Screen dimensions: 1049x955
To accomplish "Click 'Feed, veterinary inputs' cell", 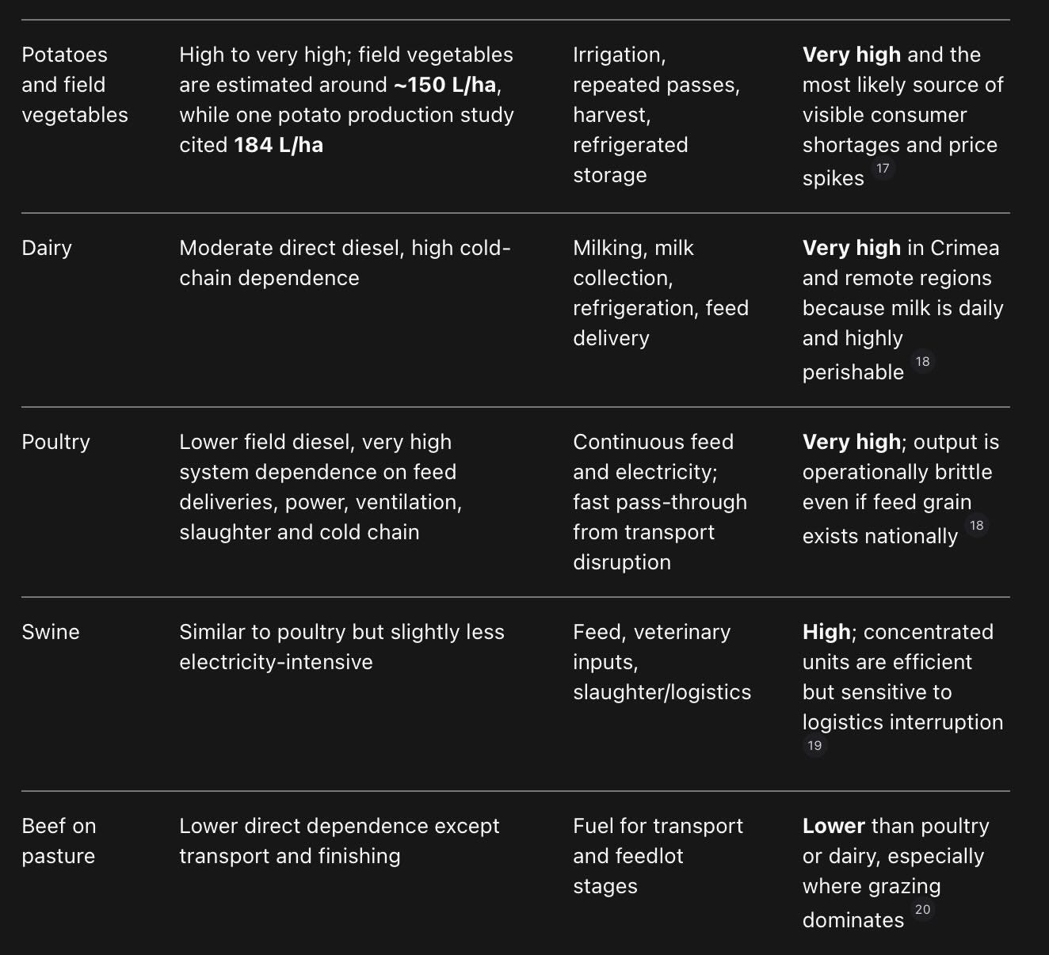I will click(x=662, y=662).
